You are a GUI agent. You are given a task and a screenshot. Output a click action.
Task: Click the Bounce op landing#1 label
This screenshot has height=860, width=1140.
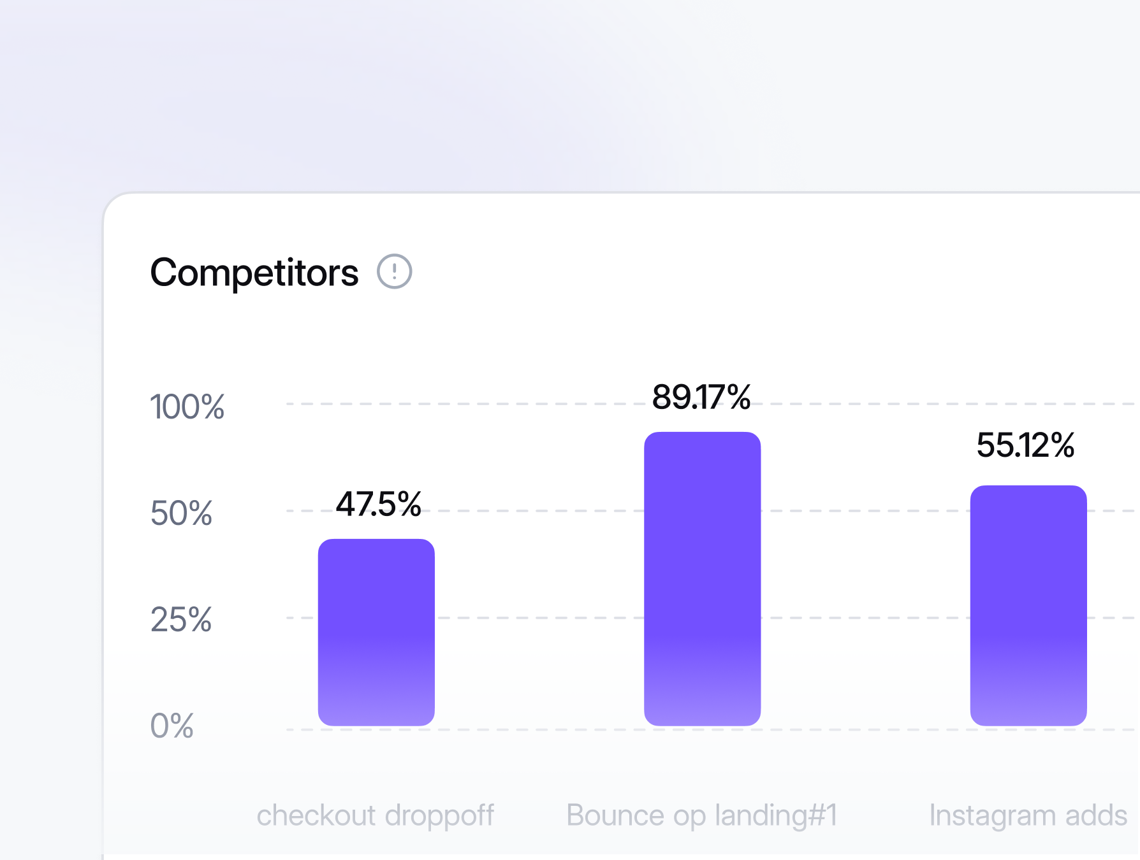point(701,815)
